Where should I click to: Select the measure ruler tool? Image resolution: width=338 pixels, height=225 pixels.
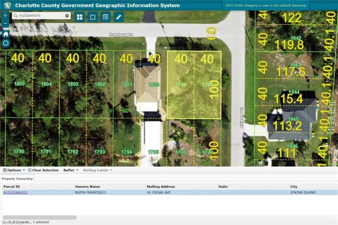tap(119, 17)
